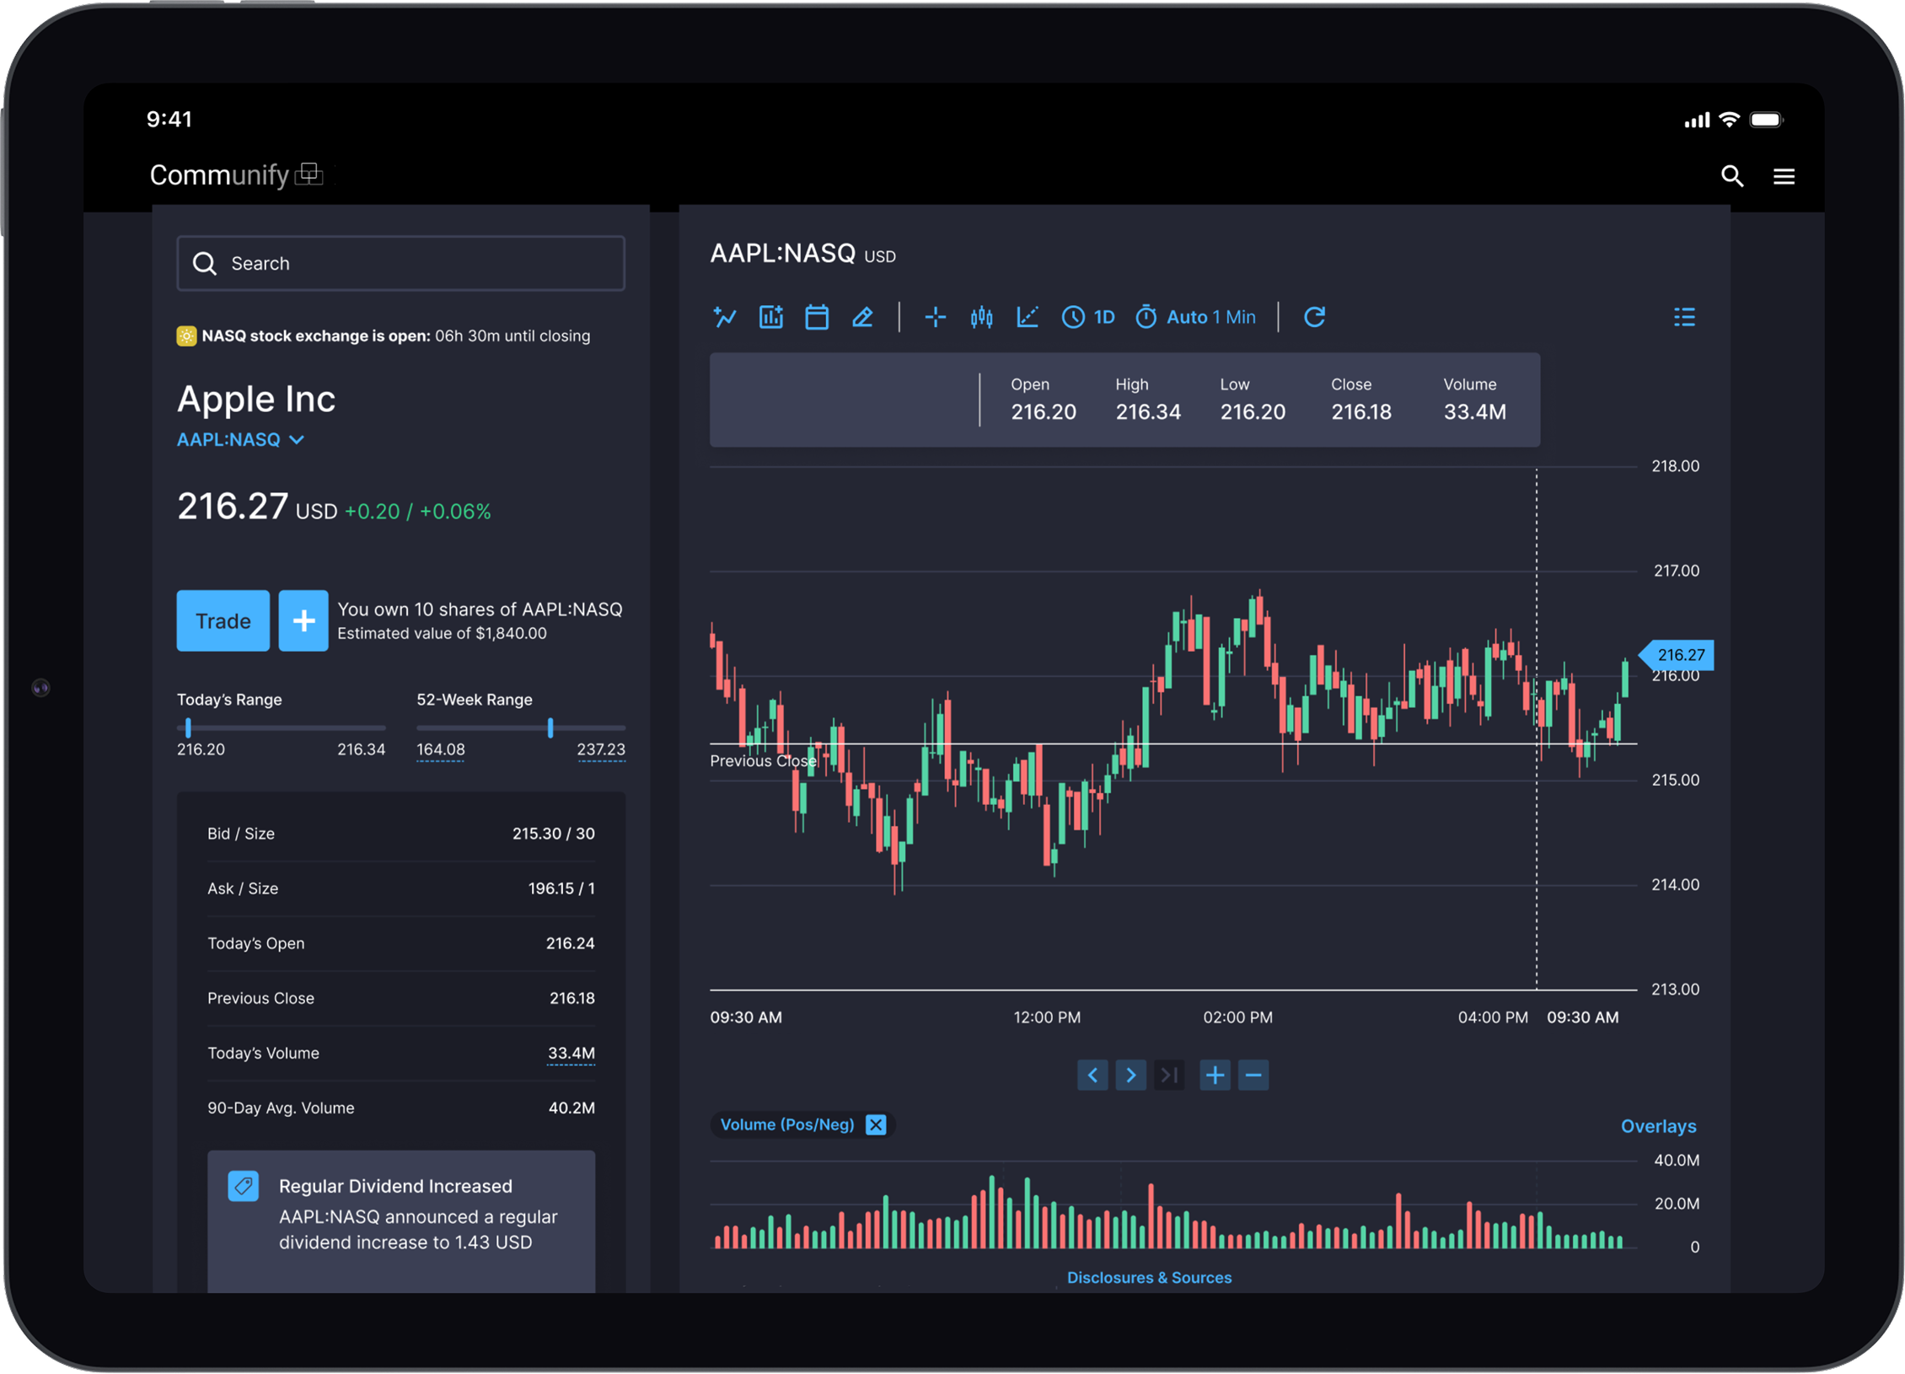
Task: Select the pencil drawing tool
Action: (861, 317)
